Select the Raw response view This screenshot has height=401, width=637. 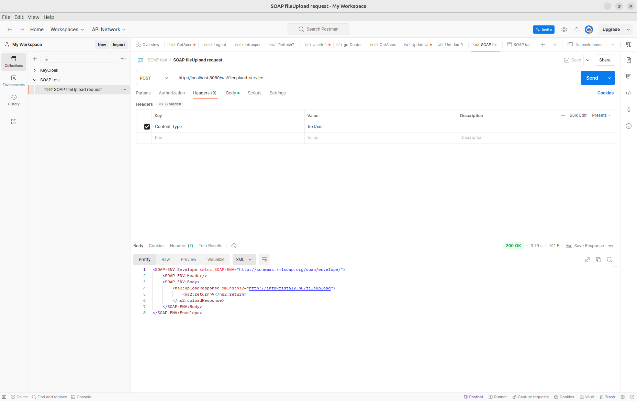tap(166, 260)
